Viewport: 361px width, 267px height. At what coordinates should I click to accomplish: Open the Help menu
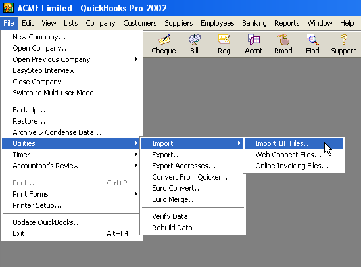[347, 23]
